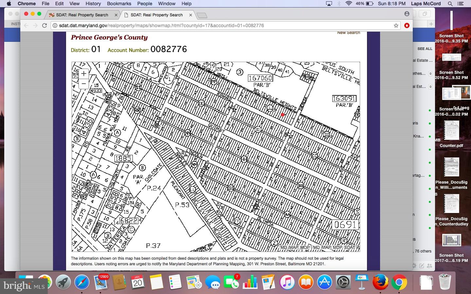The height and width of the screenshot is (294, 471).
Task: Click the New Search link
Action: click(x=348, y=33)
